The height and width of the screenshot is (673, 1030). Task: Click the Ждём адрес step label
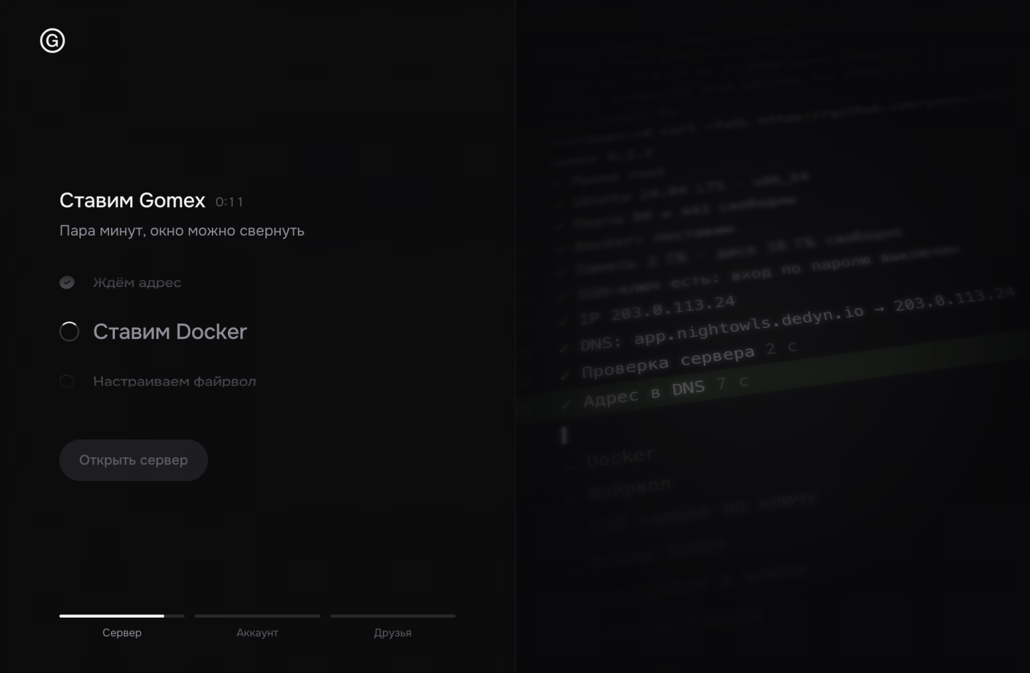tap(137, 282)
